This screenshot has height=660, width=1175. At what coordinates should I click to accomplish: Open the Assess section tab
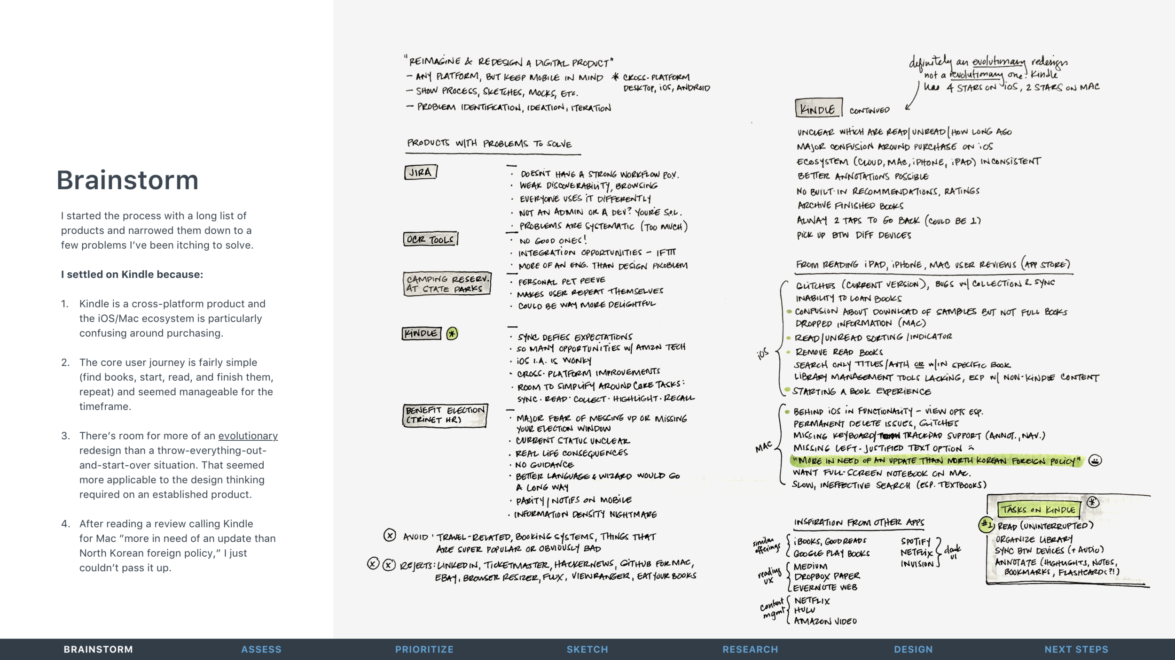261,649
